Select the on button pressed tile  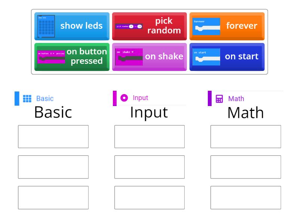72,57
